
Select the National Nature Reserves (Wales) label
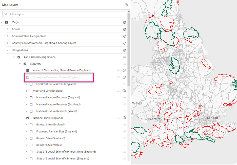click(x=56, y=111)
